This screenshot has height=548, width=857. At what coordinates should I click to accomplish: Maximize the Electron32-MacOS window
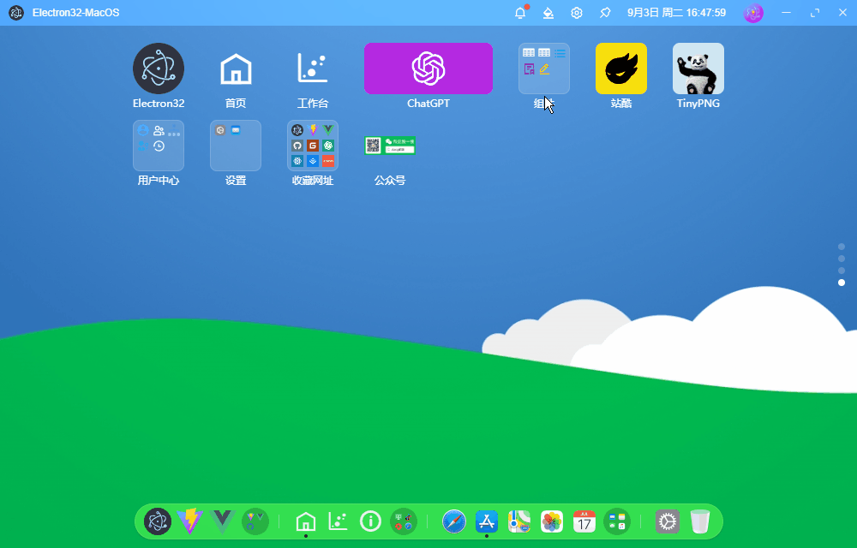point(815,13)
